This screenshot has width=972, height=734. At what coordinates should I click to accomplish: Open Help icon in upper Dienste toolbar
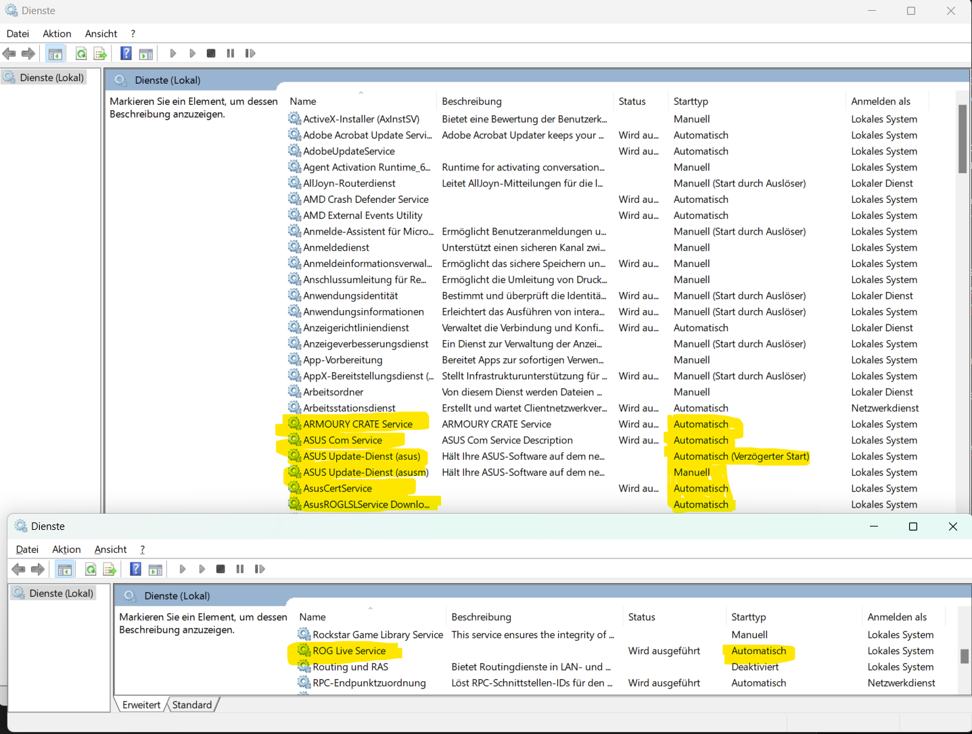[x=126, y=53]
